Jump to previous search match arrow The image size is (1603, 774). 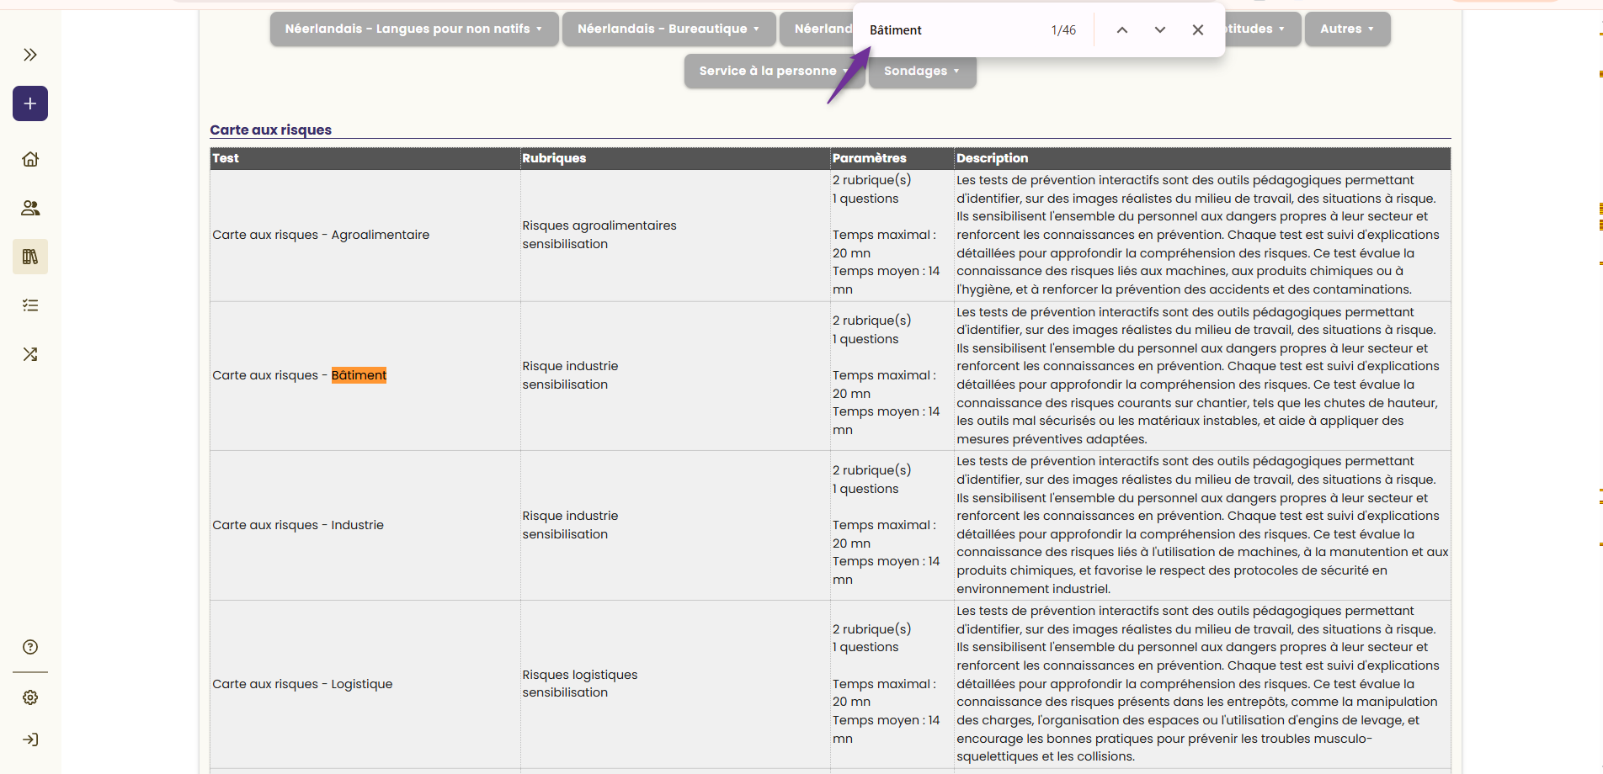1122,30
